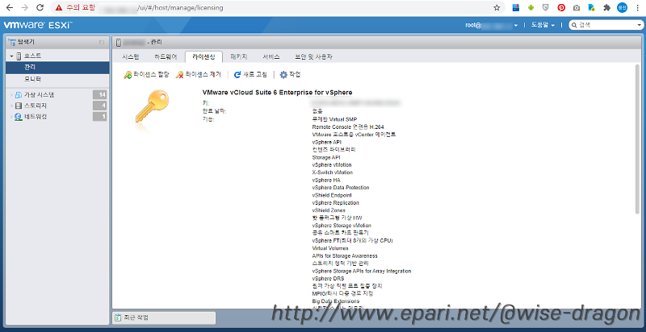Open the search box dropdown arrow
The width and height of the screenshot is (646, 332).
click(x=638, y=25)
